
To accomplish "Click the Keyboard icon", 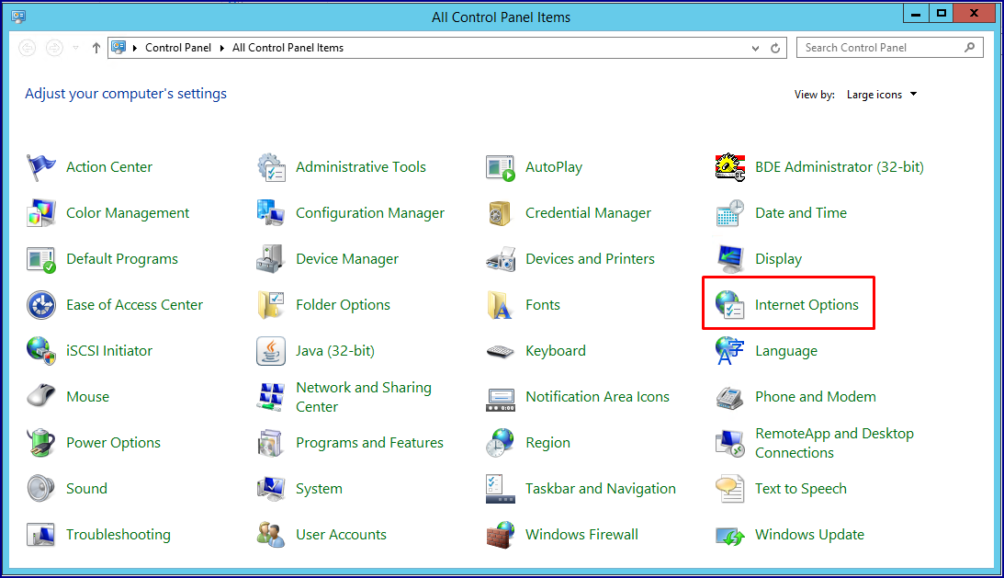I will [x=500, y=352].
